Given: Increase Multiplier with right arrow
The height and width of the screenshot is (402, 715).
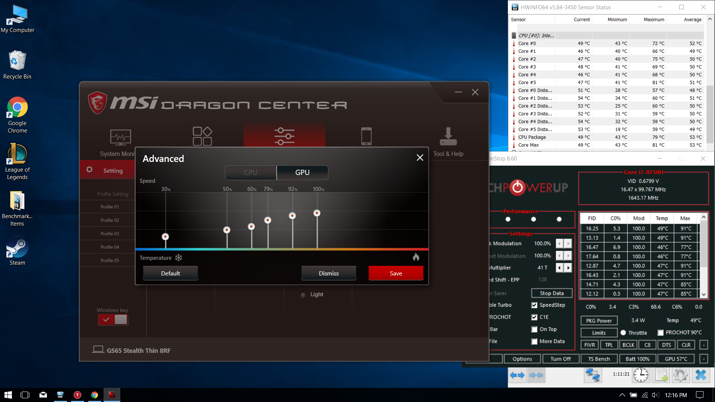Looking at the screenshot, I should 568,268.
